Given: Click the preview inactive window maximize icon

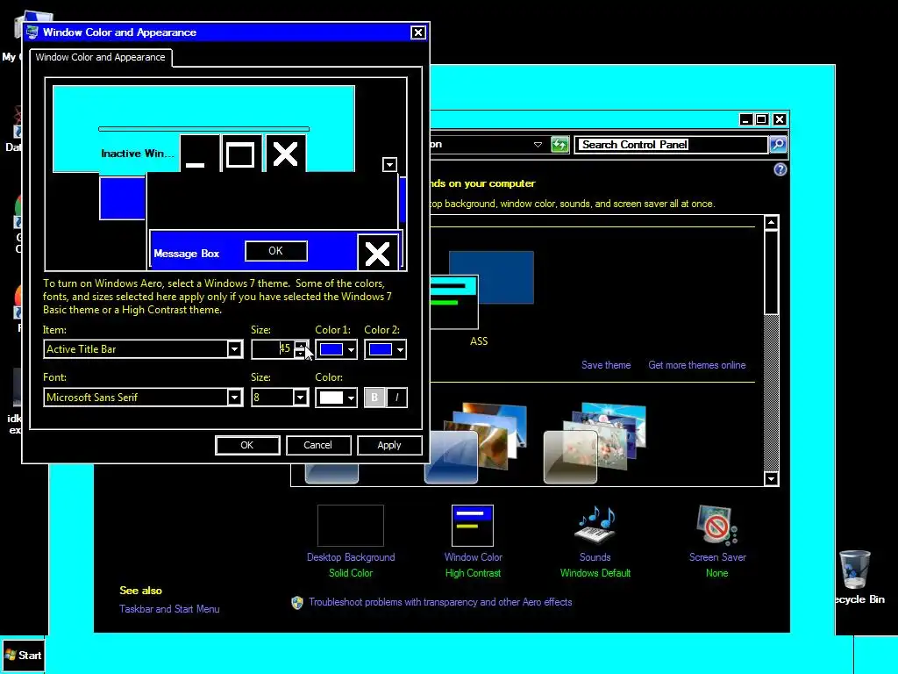Looking at the screenshot, I should (240, 154).
